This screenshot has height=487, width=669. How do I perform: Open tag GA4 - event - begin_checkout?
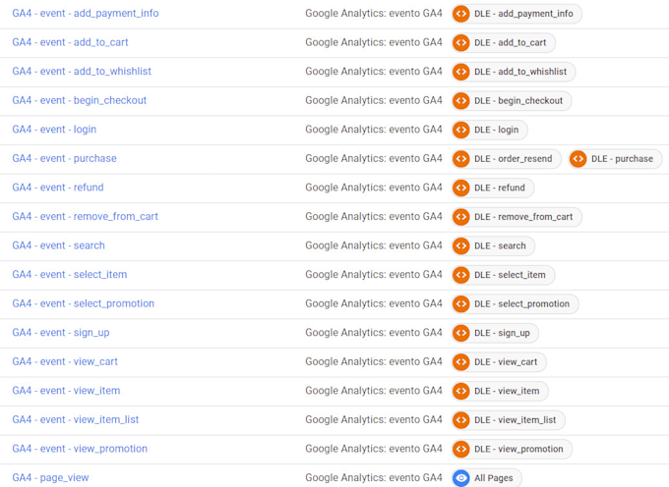(80, 100)
